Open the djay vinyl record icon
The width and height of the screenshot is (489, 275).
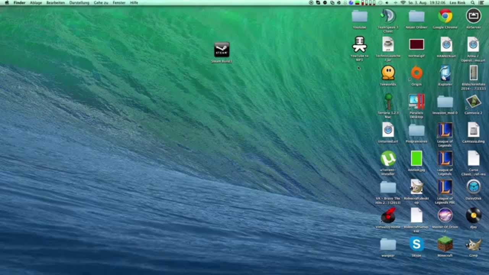(x=473, y=215)
